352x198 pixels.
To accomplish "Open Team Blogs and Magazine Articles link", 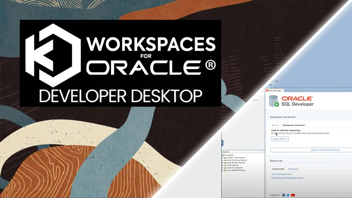I will 287,178.
